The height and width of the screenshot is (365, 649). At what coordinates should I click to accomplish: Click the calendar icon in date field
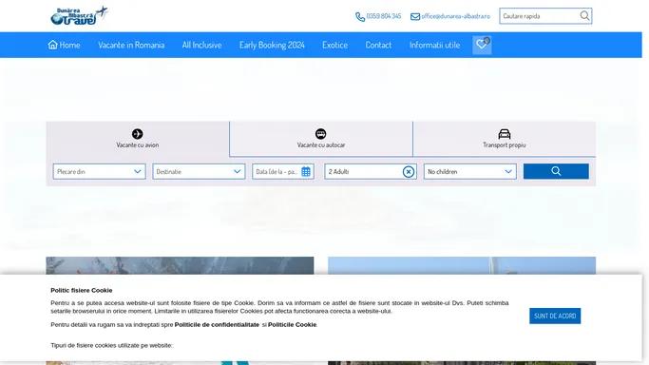(306, 171)
